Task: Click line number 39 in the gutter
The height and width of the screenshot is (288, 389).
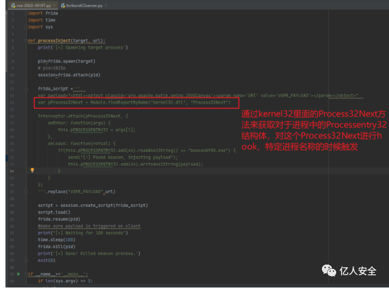Action: (12, 274)
